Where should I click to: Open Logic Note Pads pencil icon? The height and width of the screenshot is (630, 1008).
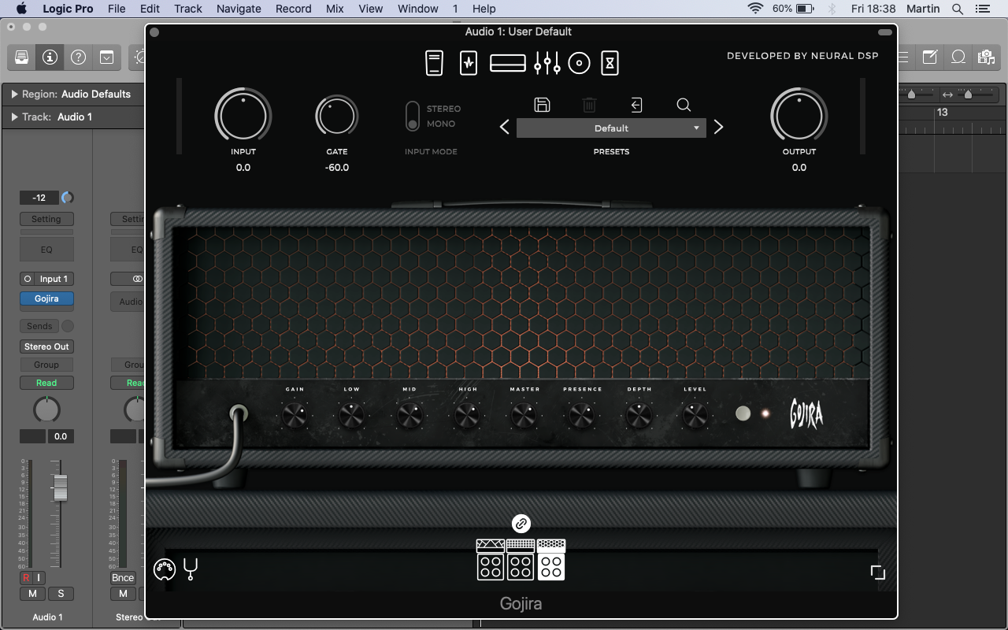point(930,57)
